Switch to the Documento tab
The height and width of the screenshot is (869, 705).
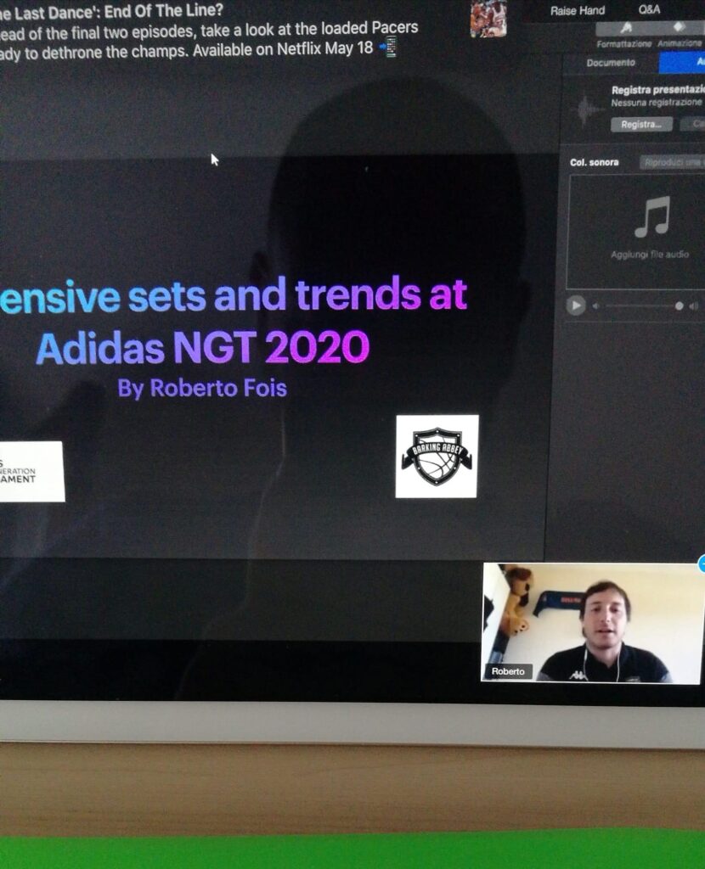pos(611,63)
